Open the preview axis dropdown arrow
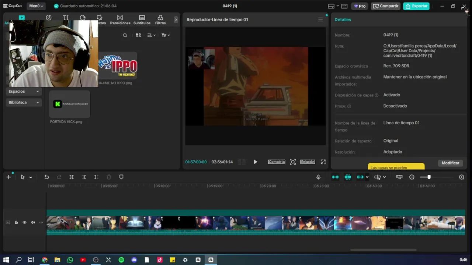Screen dimensions: 472x265 click(x=384, y=177)
